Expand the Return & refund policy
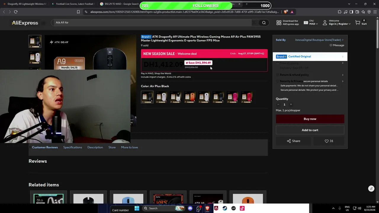Image resolution: width=379 pixels, height=213 pixels. (x=310, y=75)
